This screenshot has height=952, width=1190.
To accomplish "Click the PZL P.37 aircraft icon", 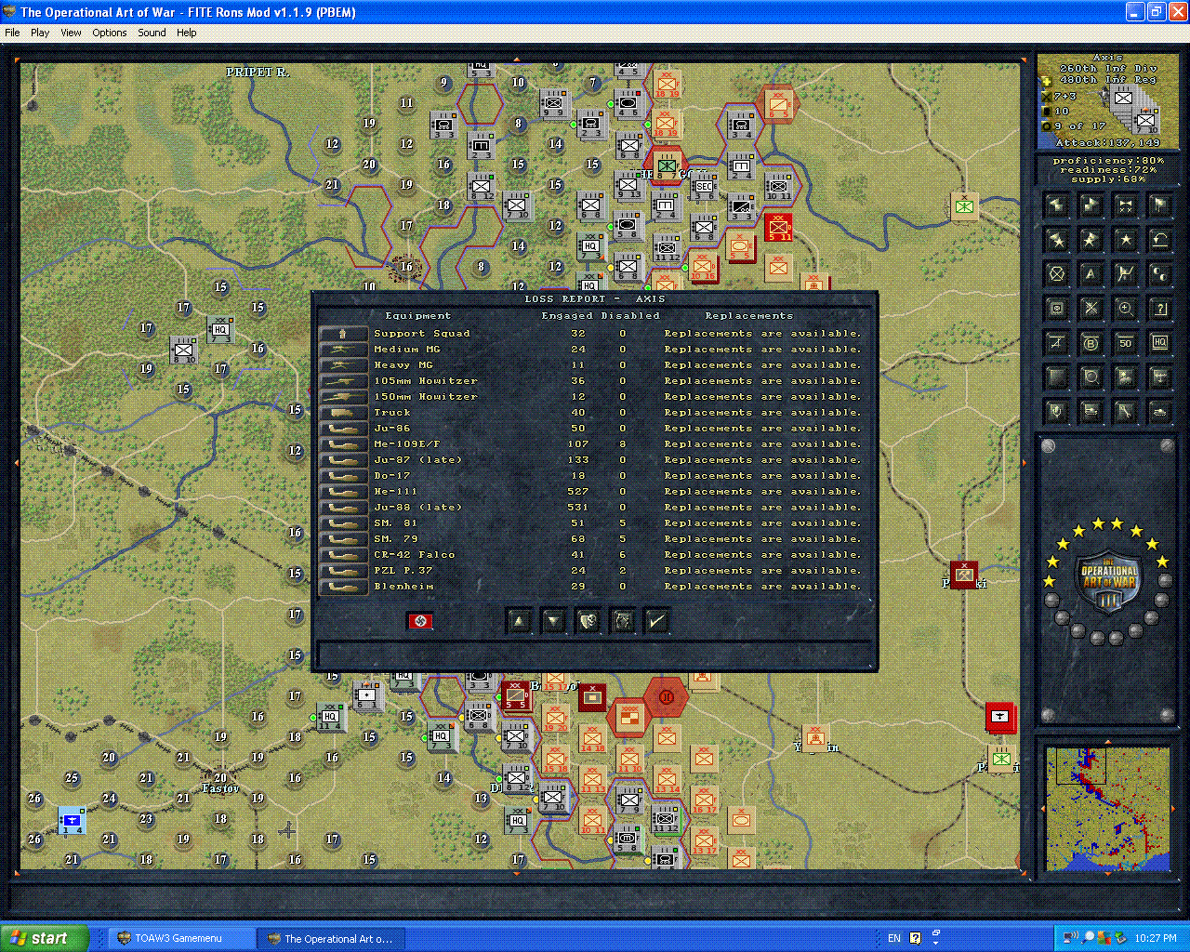I will [343, 570].
